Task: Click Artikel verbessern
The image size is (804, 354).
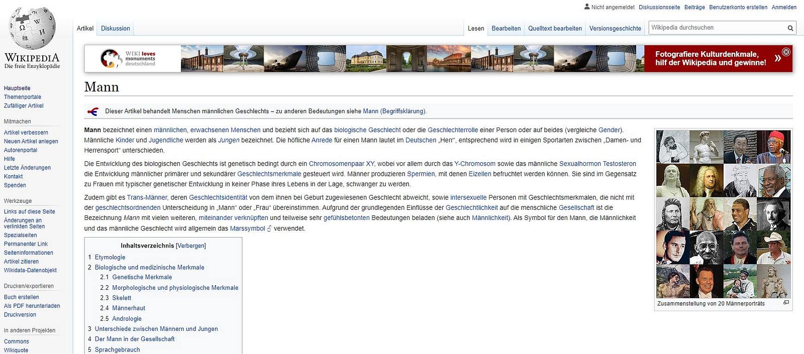Action: pos(26,133)
